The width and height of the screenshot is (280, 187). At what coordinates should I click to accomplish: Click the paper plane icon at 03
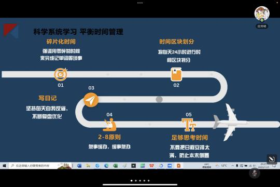click(x=91, y=100)
